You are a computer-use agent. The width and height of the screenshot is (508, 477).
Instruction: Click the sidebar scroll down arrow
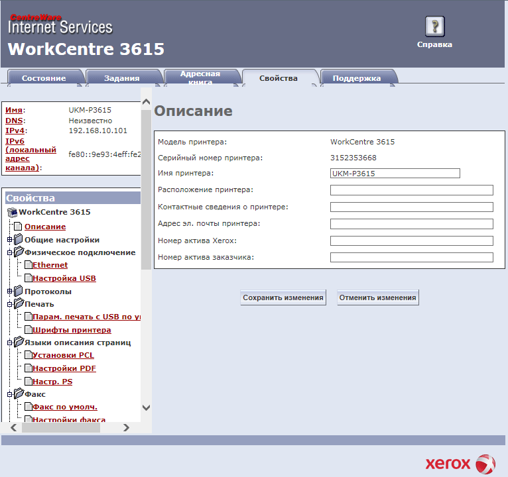146,407
